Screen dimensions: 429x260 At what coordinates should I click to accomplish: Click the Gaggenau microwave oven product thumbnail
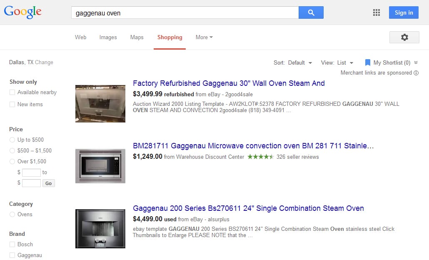(x=100, y=166)
